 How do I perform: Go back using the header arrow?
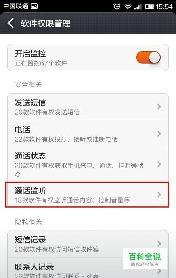[x=11, y=23]
